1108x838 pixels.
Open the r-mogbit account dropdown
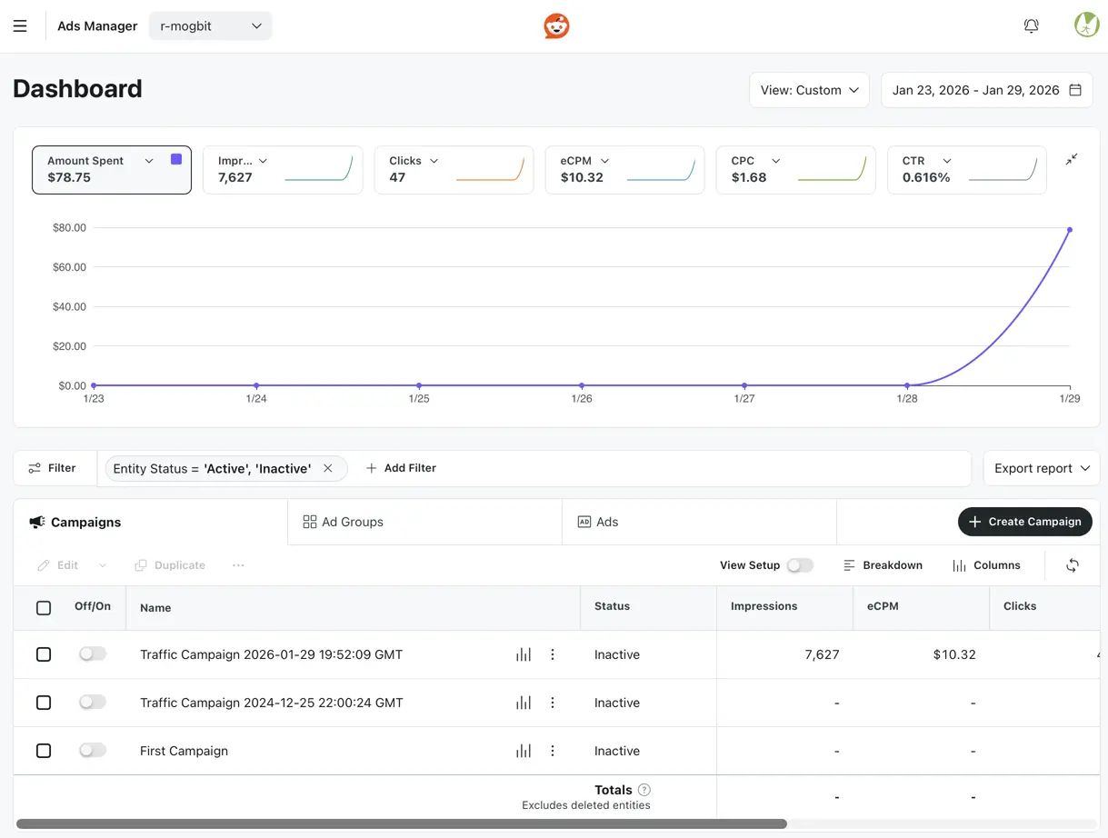click(210, 26)
